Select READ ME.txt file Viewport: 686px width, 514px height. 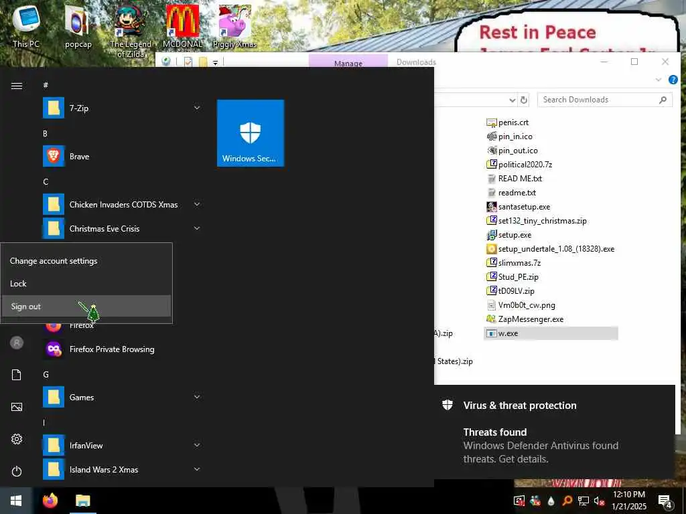(514, 178)
